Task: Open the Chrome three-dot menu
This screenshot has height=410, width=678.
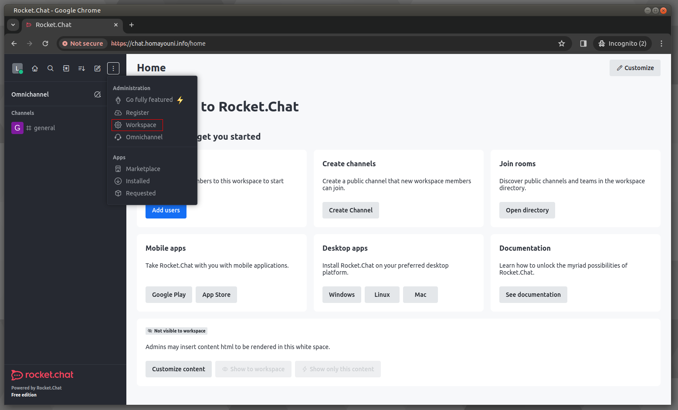Action: point(661,44)
